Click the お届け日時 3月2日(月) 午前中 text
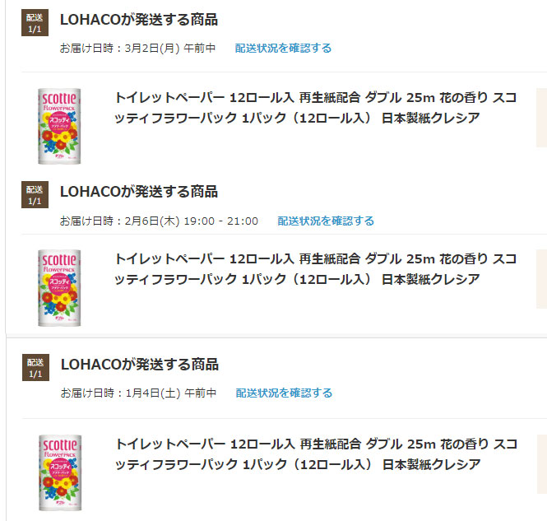This screenshot has width=547, height=521. 137,49
